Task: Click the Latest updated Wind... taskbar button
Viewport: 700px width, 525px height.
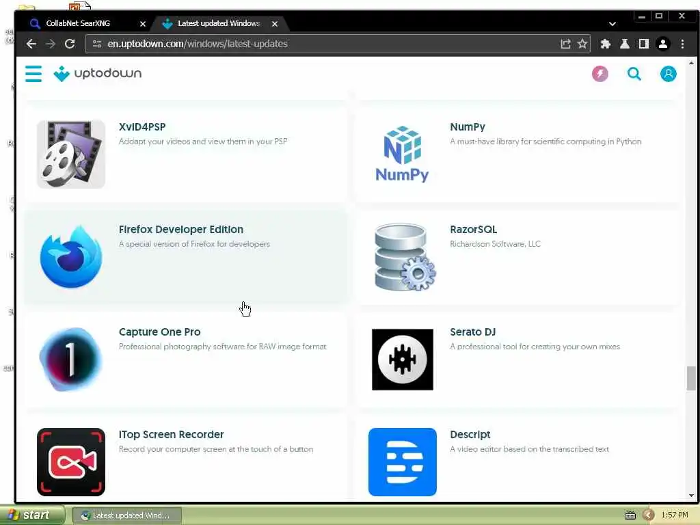Action: tap(126, 515)
